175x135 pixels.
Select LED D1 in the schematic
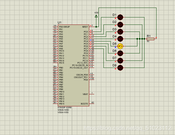coord(120,17)
